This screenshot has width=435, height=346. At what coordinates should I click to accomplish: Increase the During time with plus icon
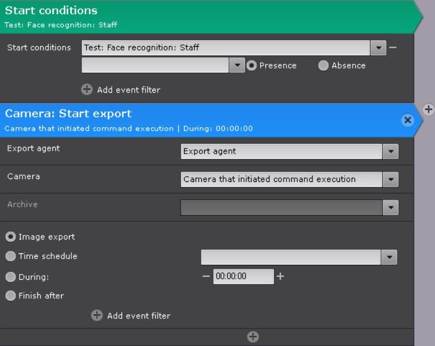tap(280, 276)
